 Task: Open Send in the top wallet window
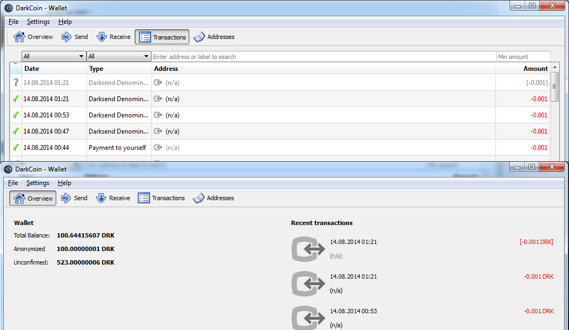pyautogui.click(x=75, y=37)
